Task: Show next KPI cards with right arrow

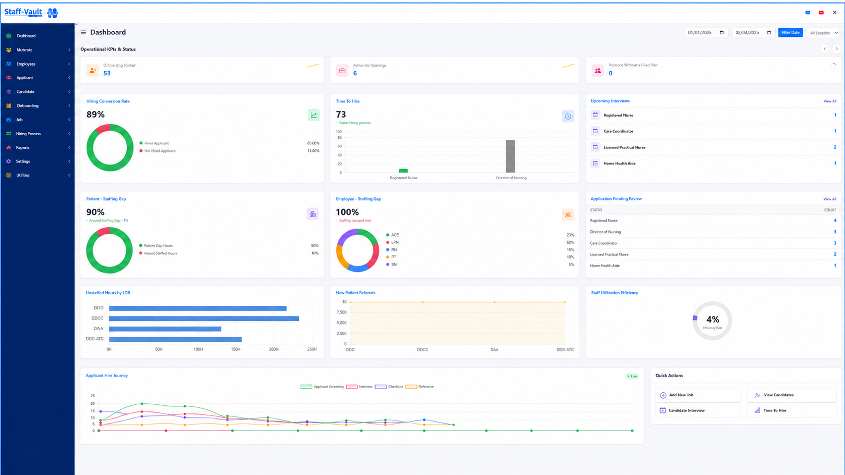Action: pyautogui.click(x=836, y=49)
